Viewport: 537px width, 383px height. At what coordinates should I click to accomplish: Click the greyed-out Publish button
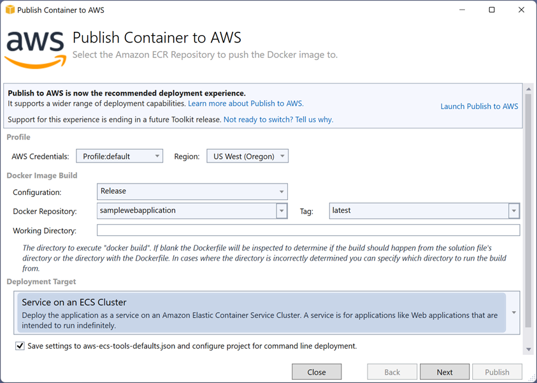point(497,372)
